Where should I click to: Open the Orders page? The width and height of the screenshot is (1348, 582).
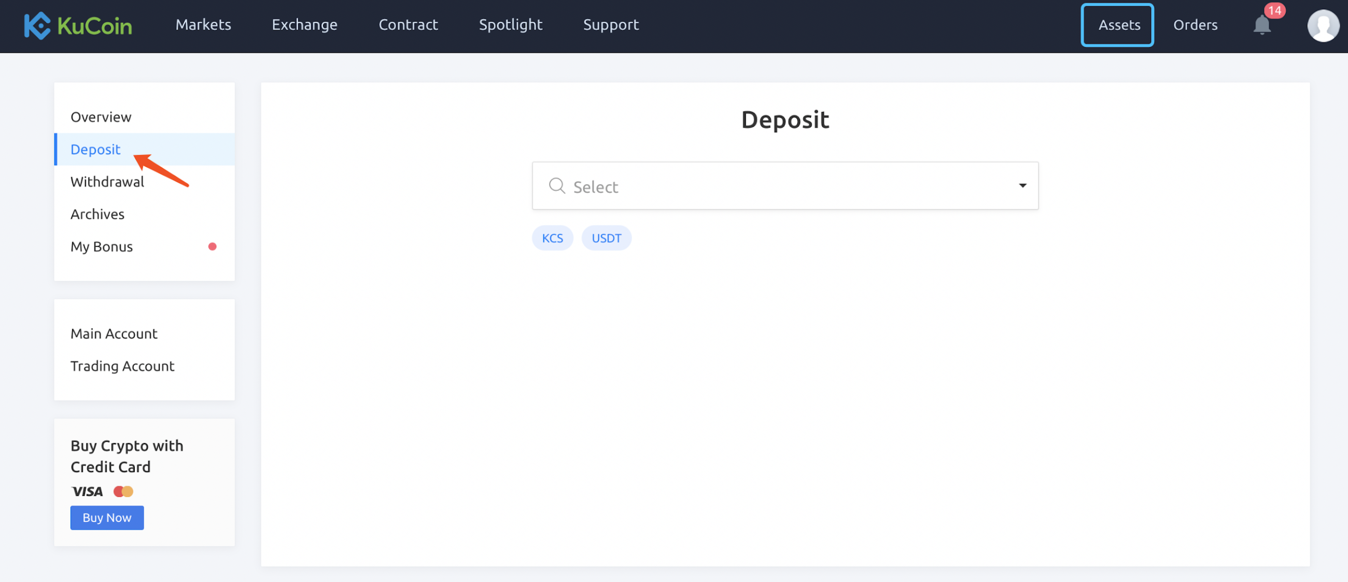coord(1195,24)
